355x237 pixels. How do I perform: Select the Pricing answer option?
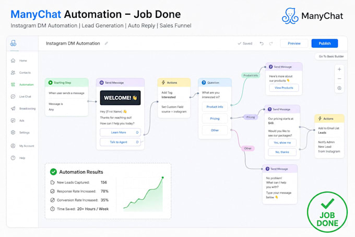[215, 119]
